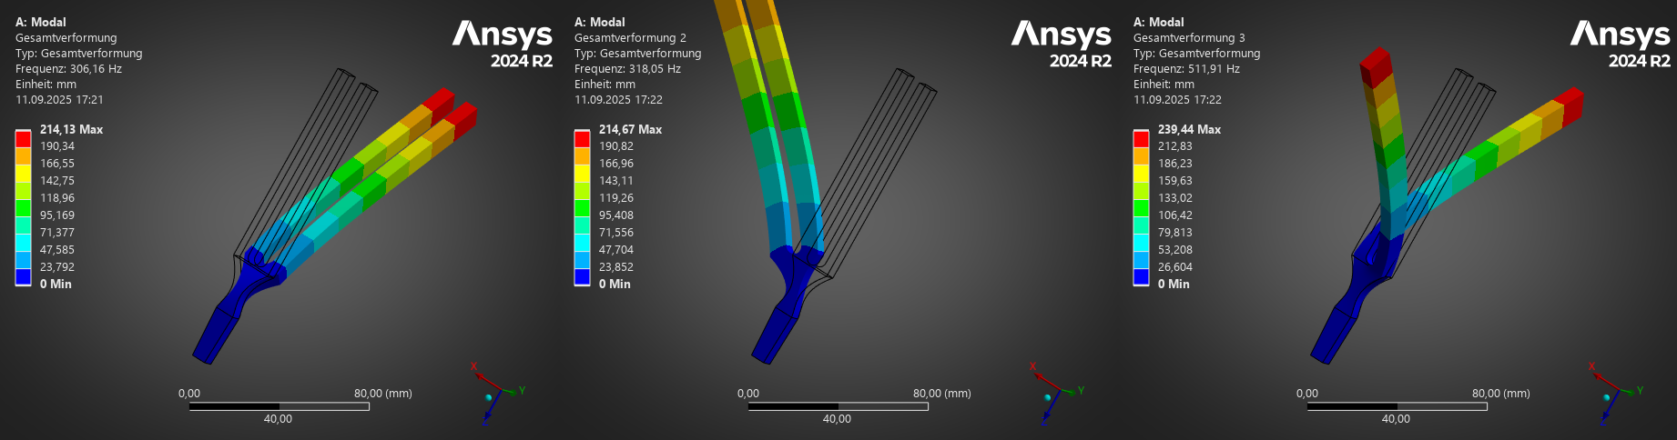The image size is (1677, 440).
Task: Click the 'Frequenz: 306,16 Hz' label
Action: point(68,69)
